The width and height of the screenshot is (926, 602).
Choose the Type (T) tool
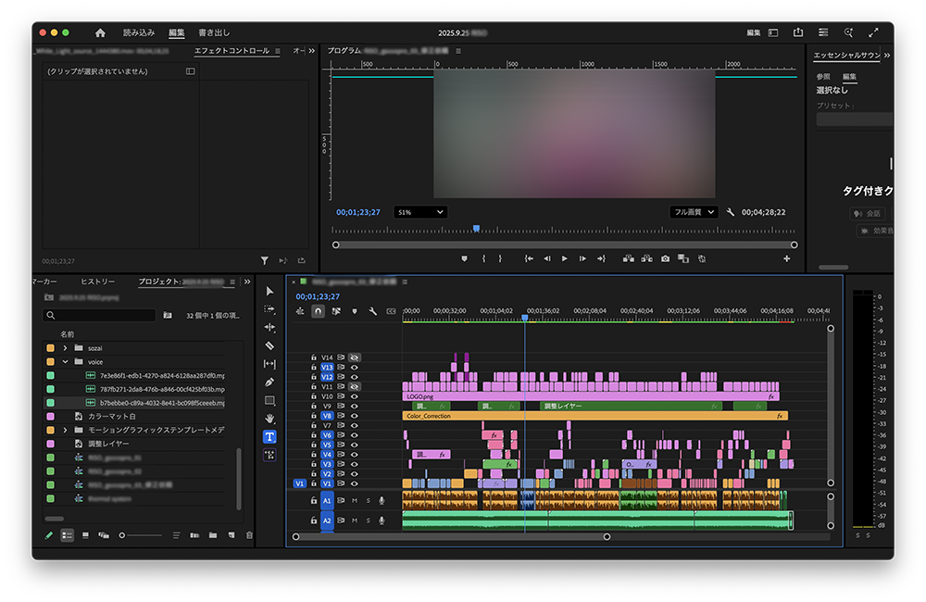pyautogui.click(x=269, y=436)
